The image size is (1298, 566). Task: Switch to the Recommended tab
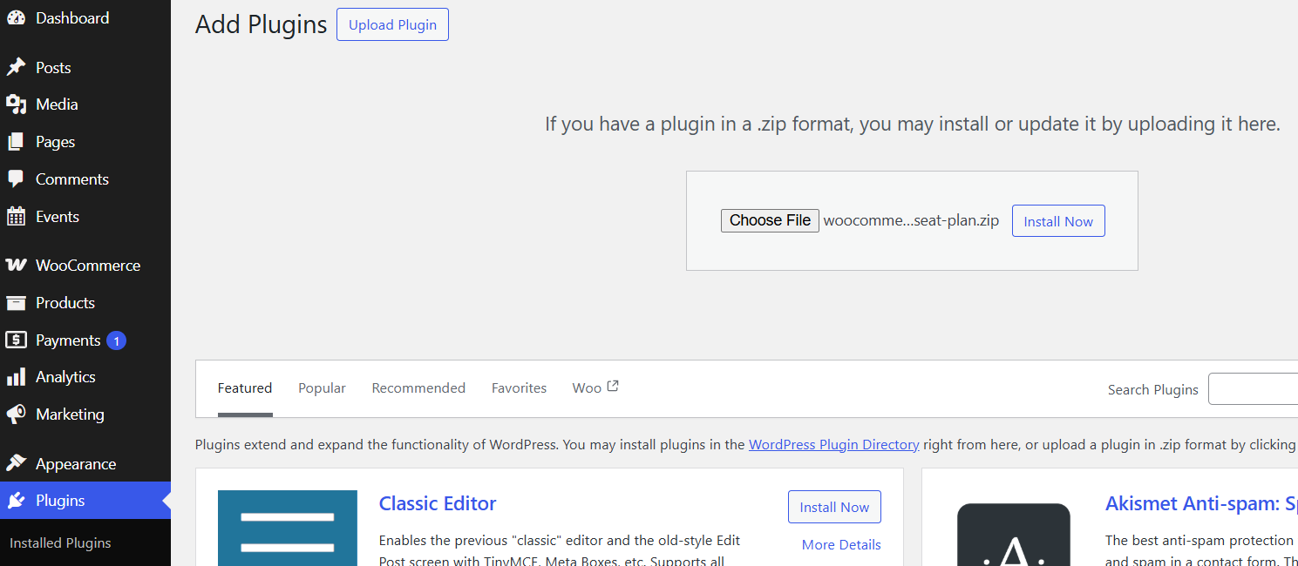point(418,388)
